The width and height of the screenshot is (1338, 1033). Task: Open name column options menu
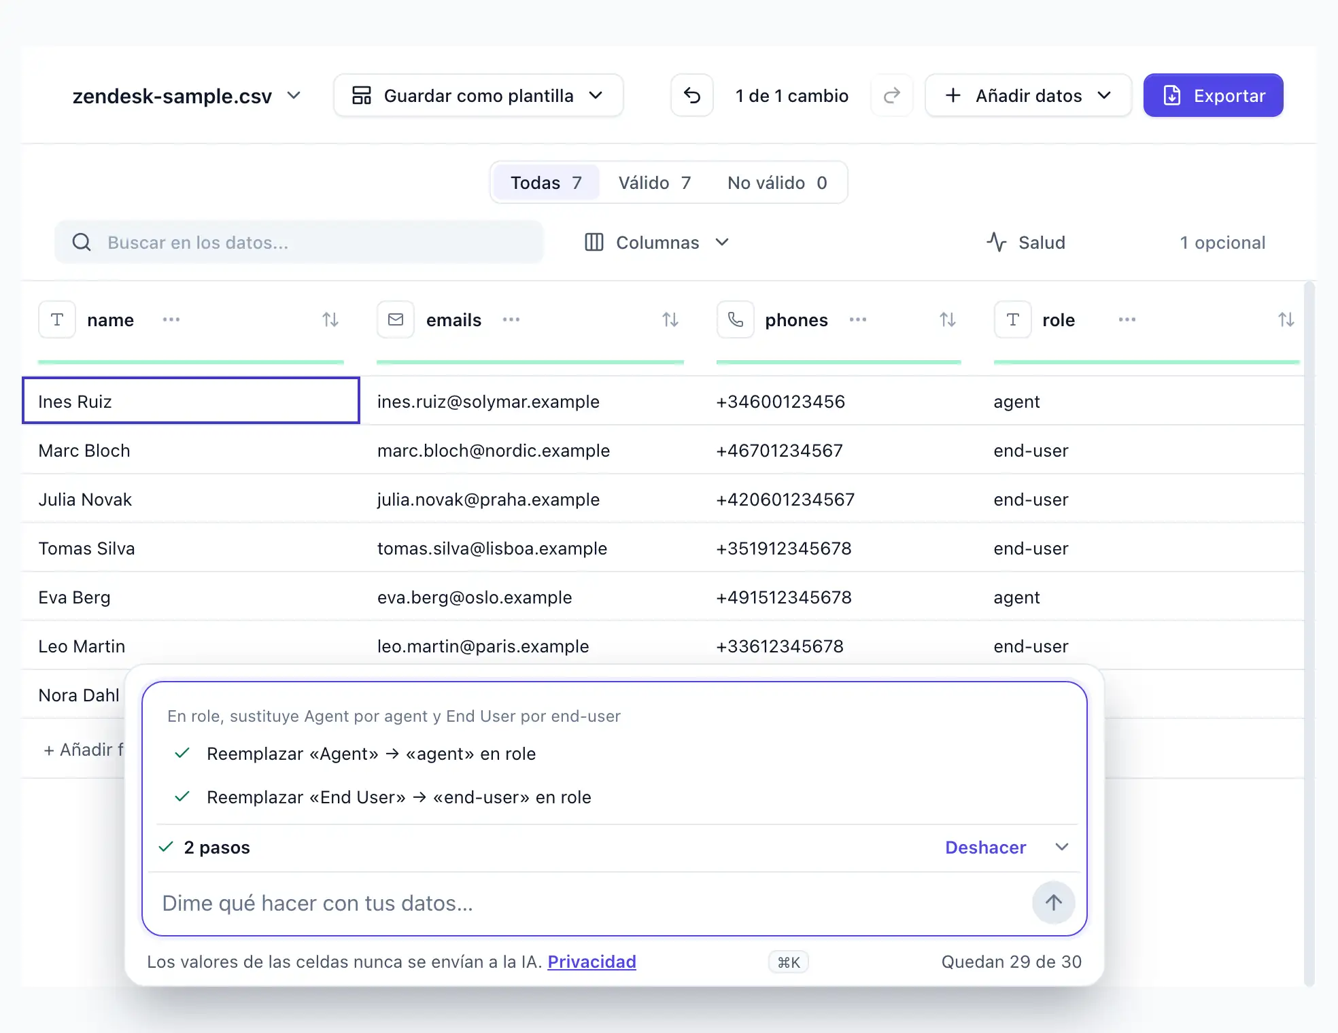pos(171,319)
